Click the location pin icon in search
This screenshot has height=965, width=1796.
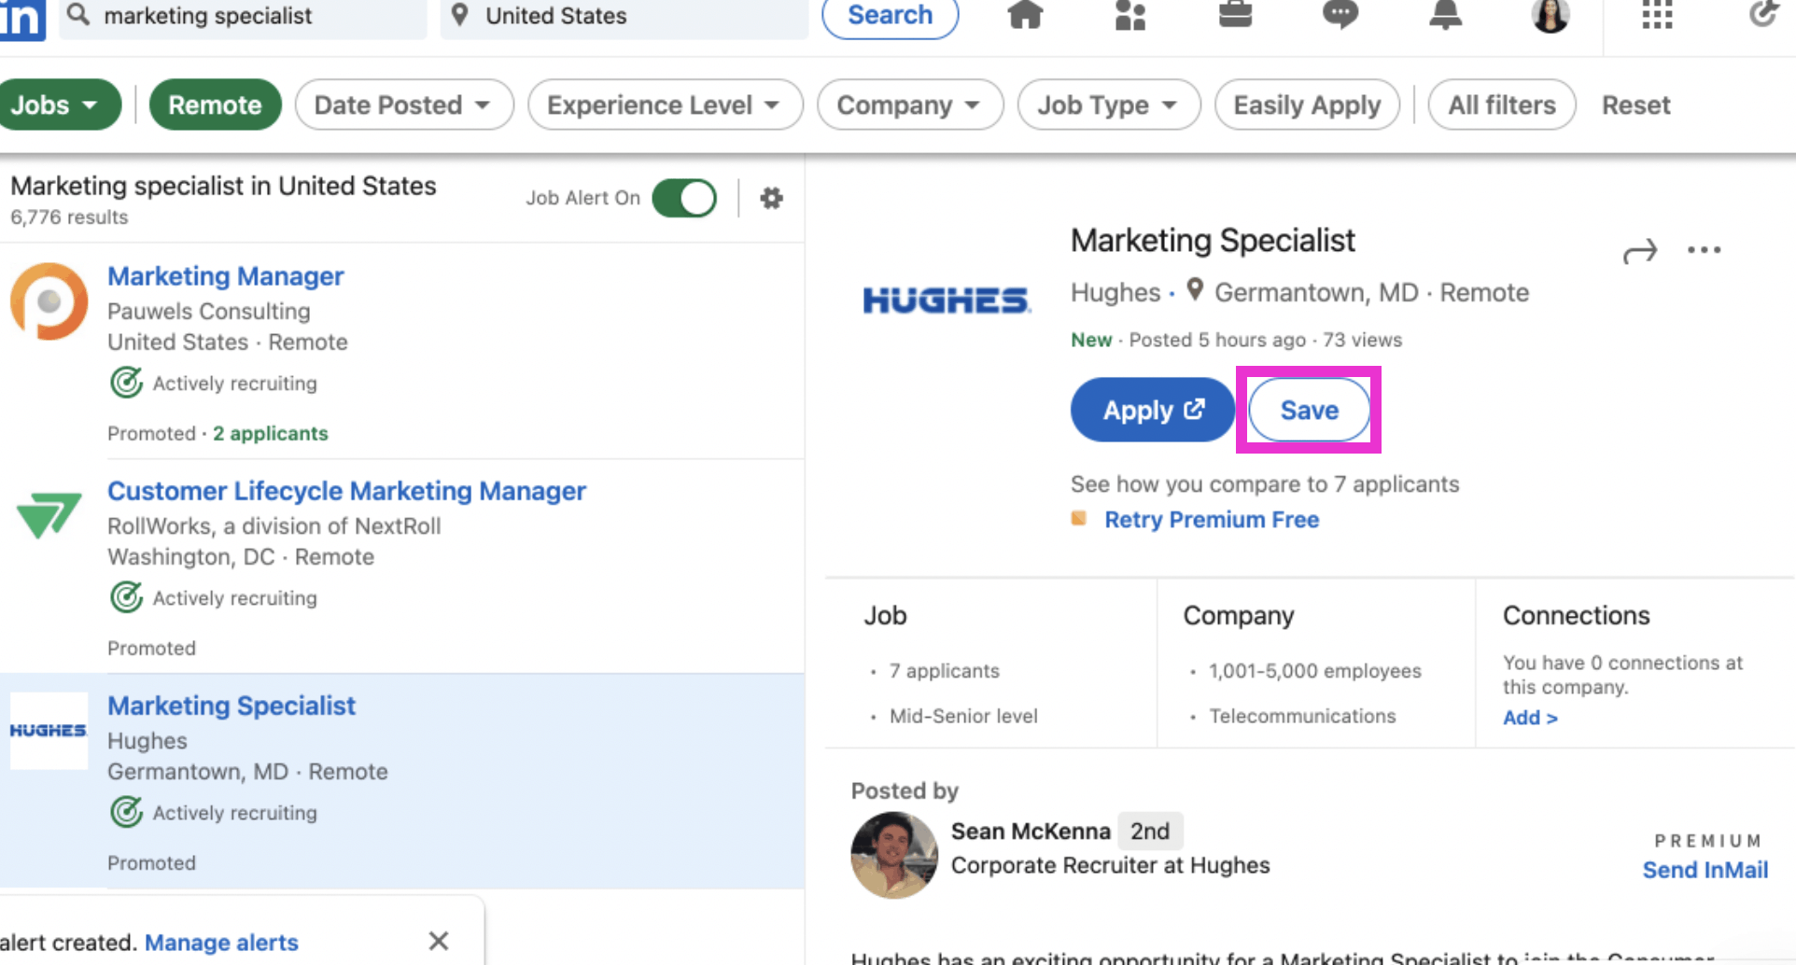tap(459, 14)
